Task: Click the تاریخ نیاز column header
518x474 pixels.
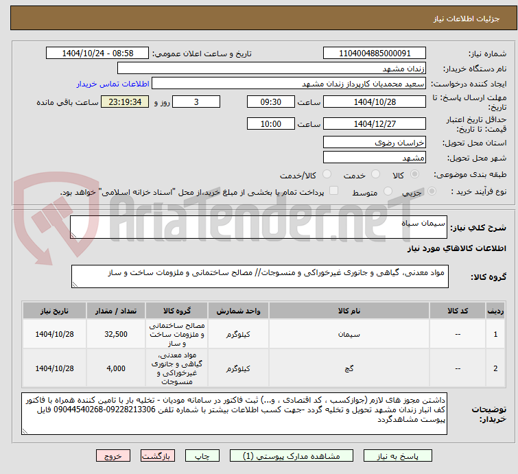Action: [x=54, y=311]
